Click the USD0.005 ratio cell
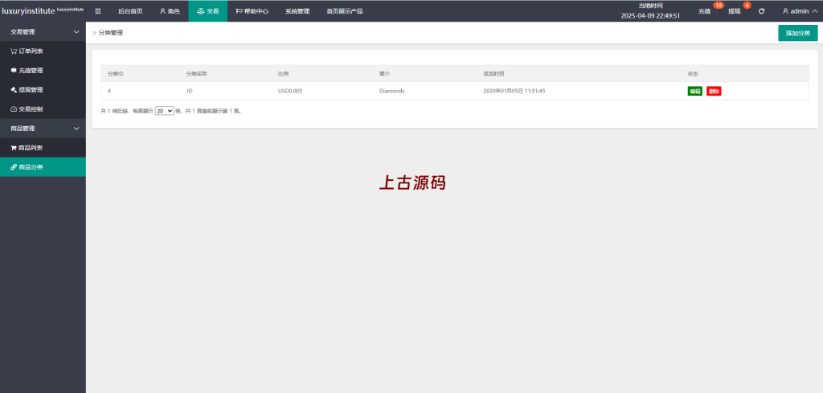The image size is (823, 393). (x=290, y=91)
